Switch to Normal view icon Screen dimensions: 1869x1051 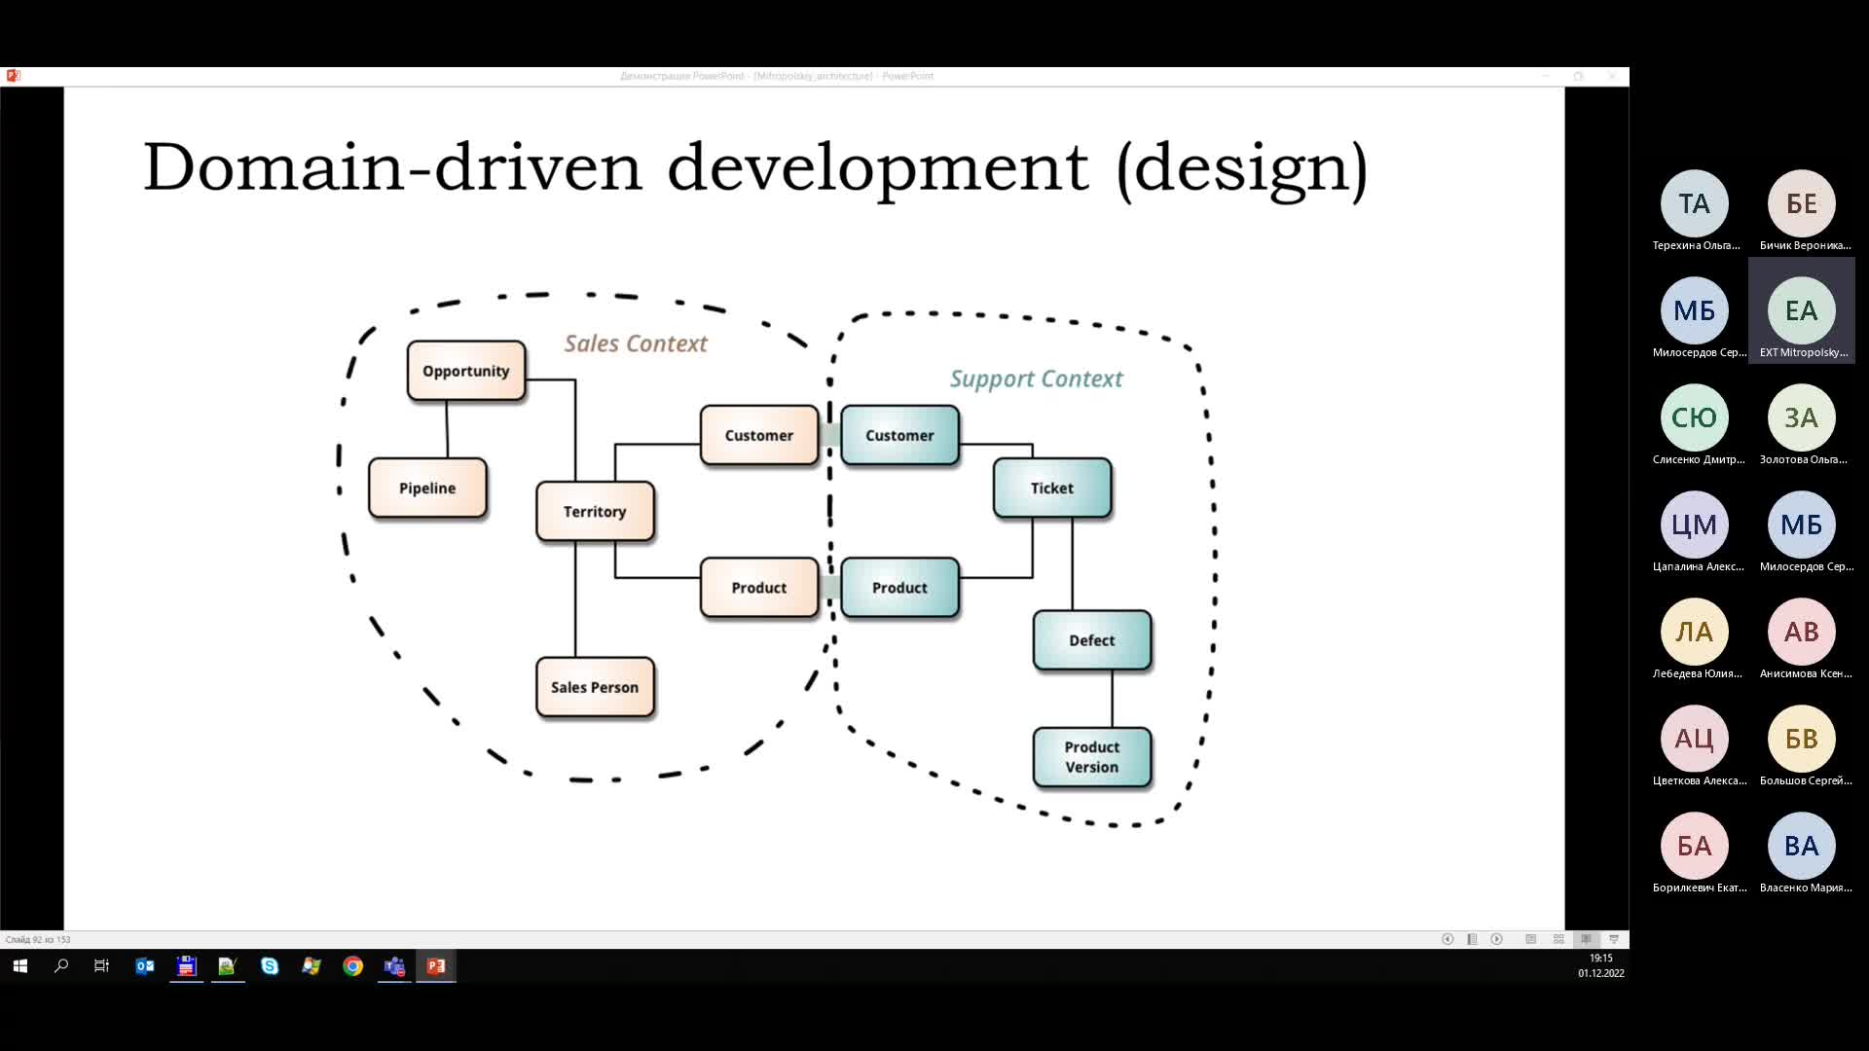[1530, 939]
